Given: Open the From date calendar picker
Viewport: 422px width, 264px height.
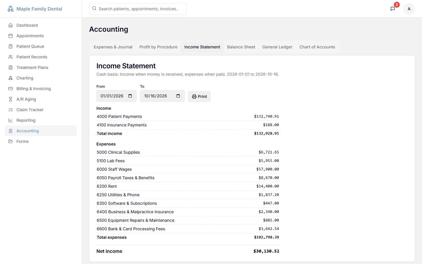Looking at the screenshot, I should 130,96.
